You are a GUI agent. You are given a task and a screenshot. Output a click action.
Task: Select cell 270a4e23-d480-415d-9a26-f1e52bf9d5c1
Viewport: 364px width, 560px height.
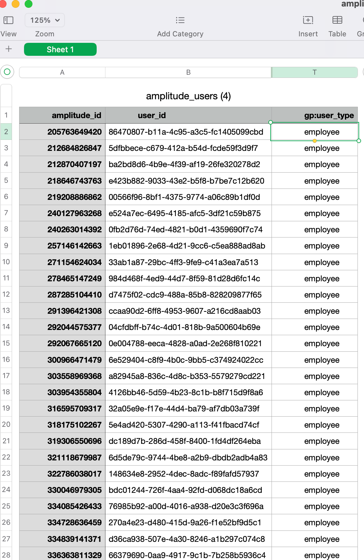pos(188,522)
